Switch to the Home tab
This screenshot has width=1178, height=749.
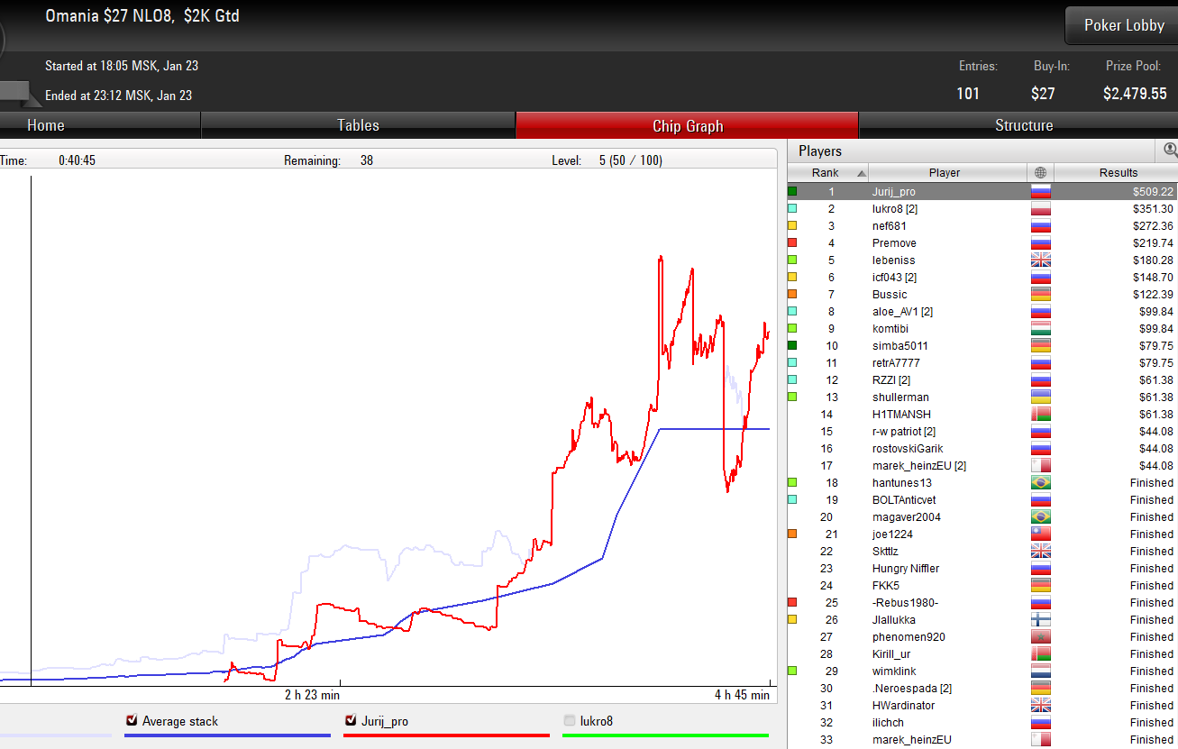(x=45, y=125)
